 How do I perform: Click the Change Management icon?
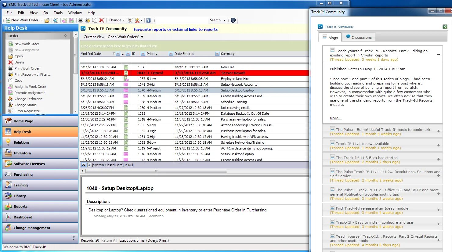[x=8, y=228]
